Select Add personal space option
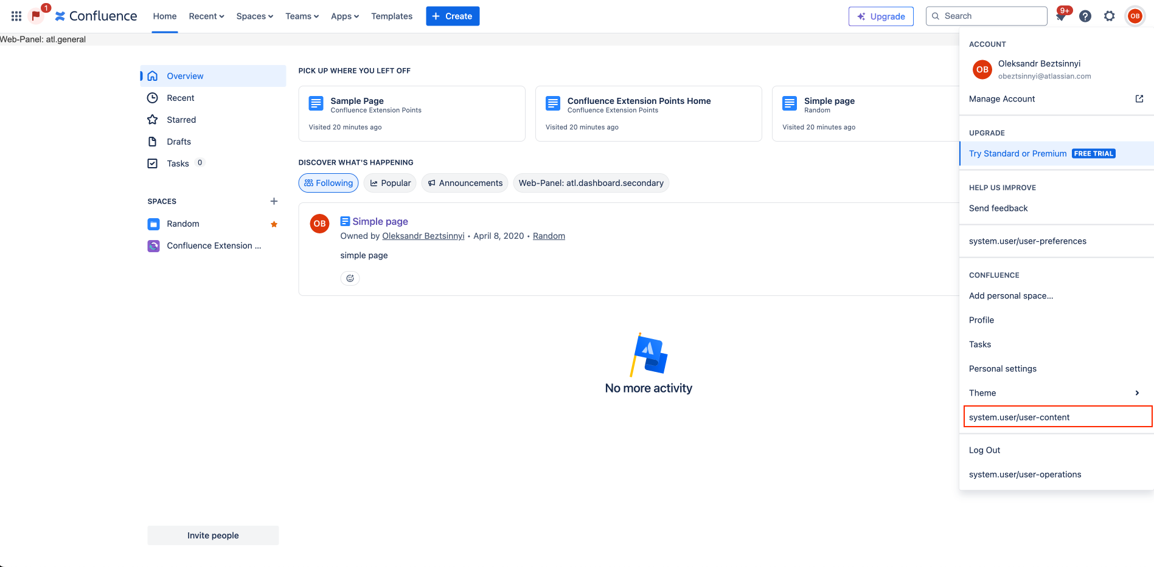Screen dimensions: 1154x567 1057,296
